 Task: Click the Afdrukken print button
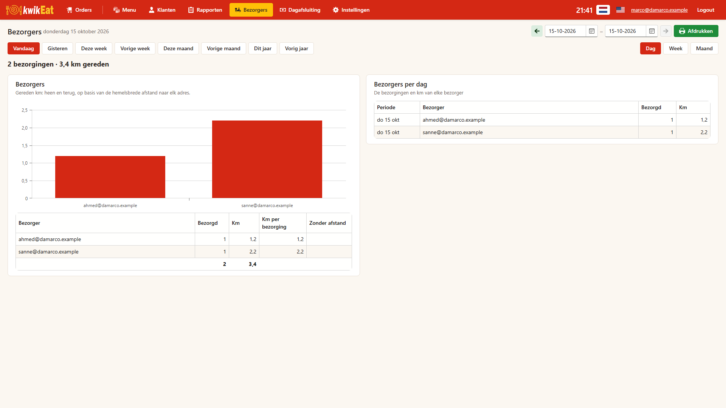point(696,31)
